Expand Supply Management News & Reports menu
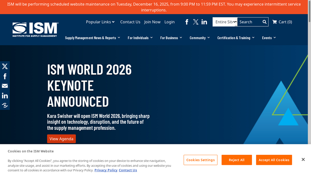This screenshot has width=311, height=175. pyautogui.click(x=93, y=38)
